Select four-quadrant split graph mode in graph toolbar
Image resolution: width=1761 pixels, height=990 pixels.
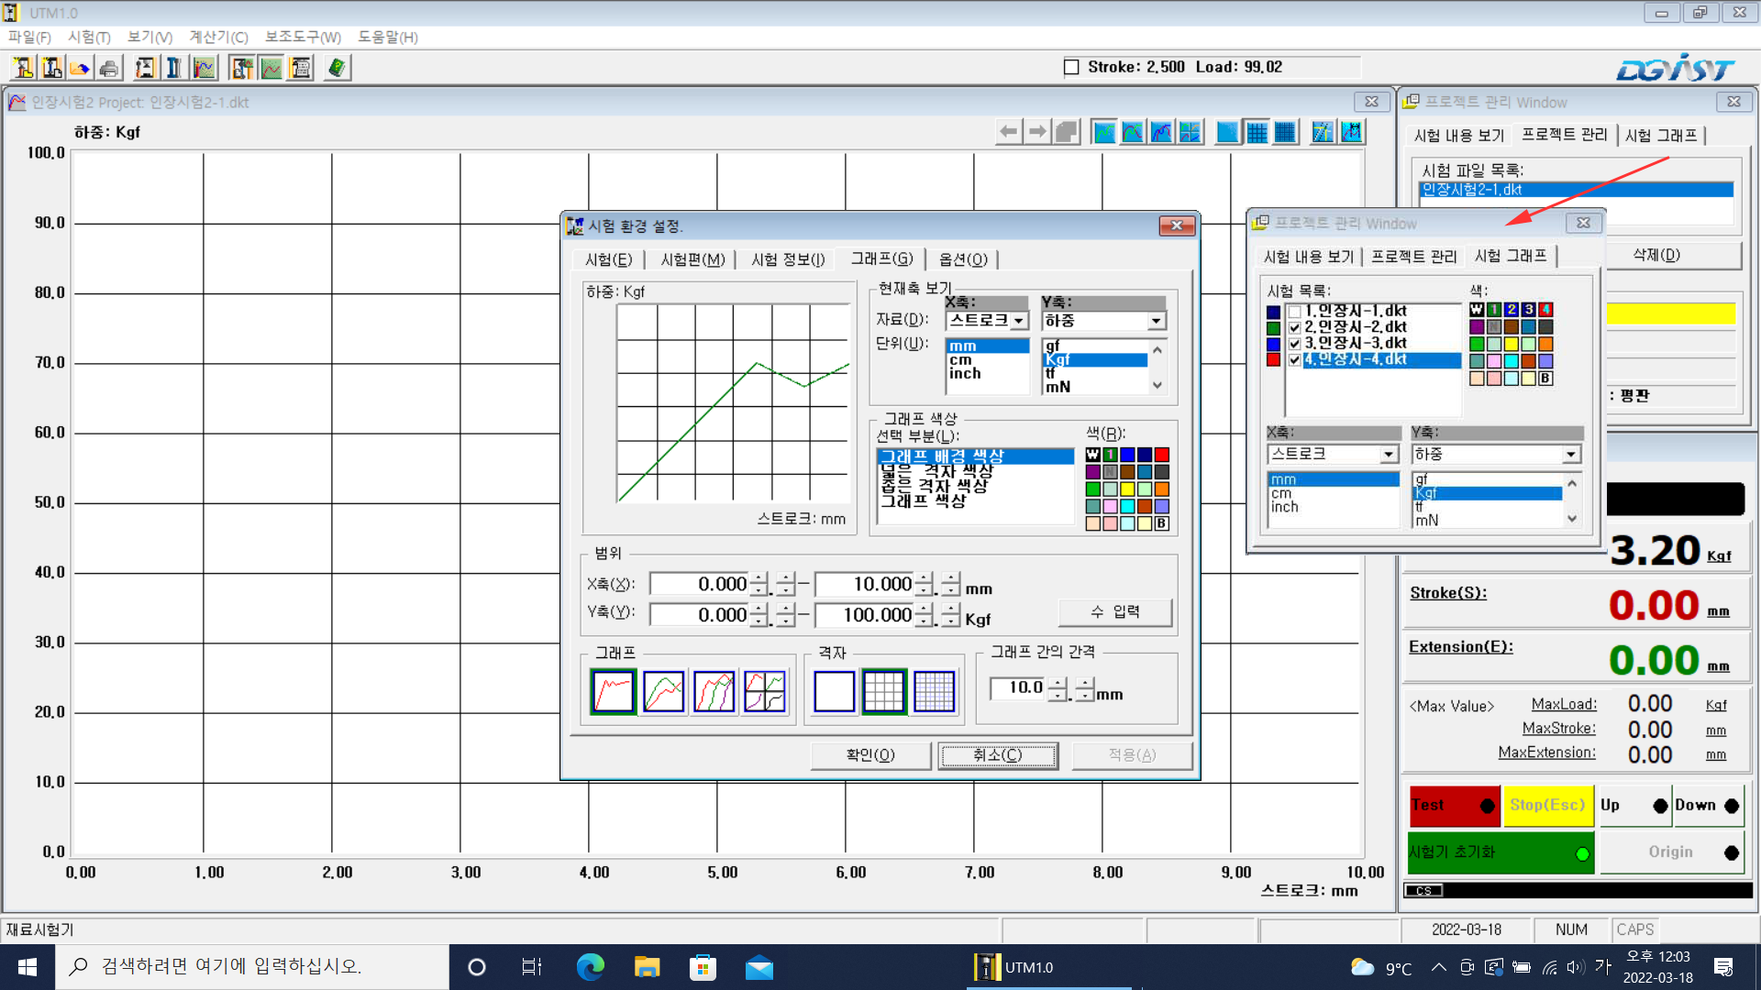(1190, 132)
